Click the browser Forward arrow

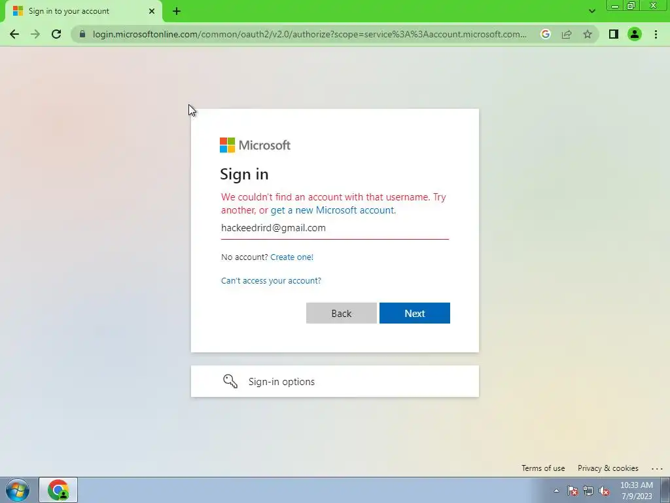35,34
